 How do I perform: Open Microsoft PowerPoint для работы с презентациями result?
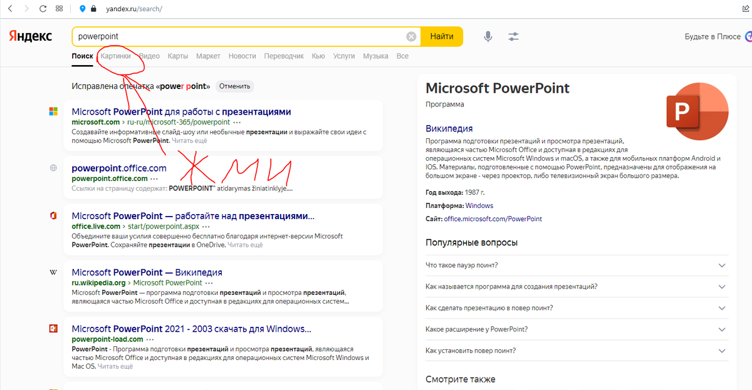pos(182,111)
